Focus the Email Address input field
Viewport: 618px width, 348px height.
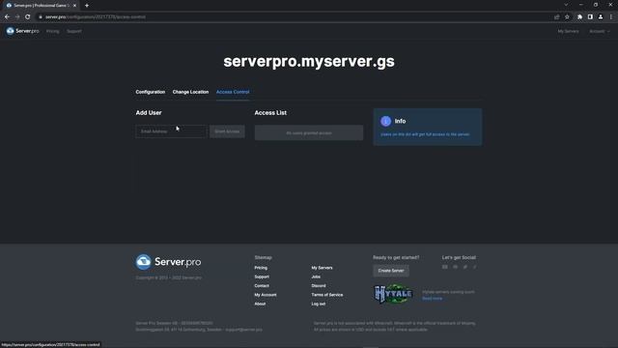(171, 131)
